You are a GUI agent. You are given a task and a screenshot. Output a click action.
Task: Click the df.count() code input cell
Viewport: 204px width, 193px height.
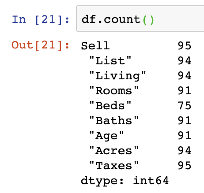click(140, 19)
